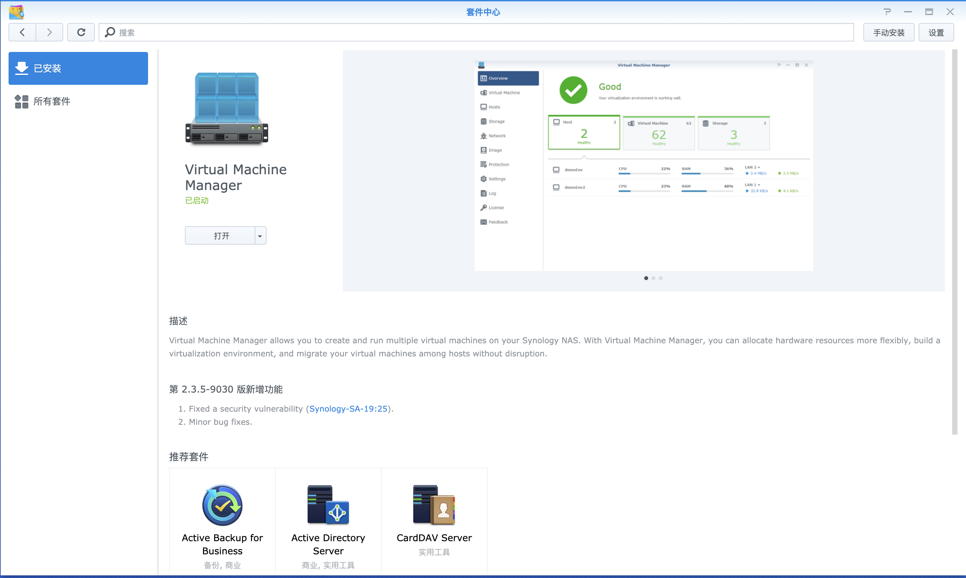
Task: Refresh the Package Center page
Action: coord(81,32)
